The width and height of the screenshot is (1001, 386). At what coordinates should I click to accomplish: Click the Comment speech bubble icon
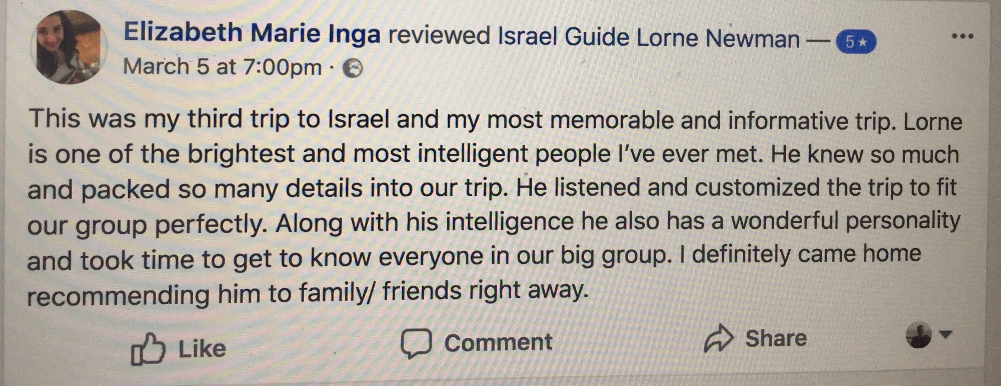[416, 343]
